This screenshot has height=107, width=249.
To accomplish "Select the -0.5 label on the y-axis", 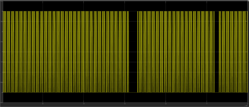I will tap(1, 102).
